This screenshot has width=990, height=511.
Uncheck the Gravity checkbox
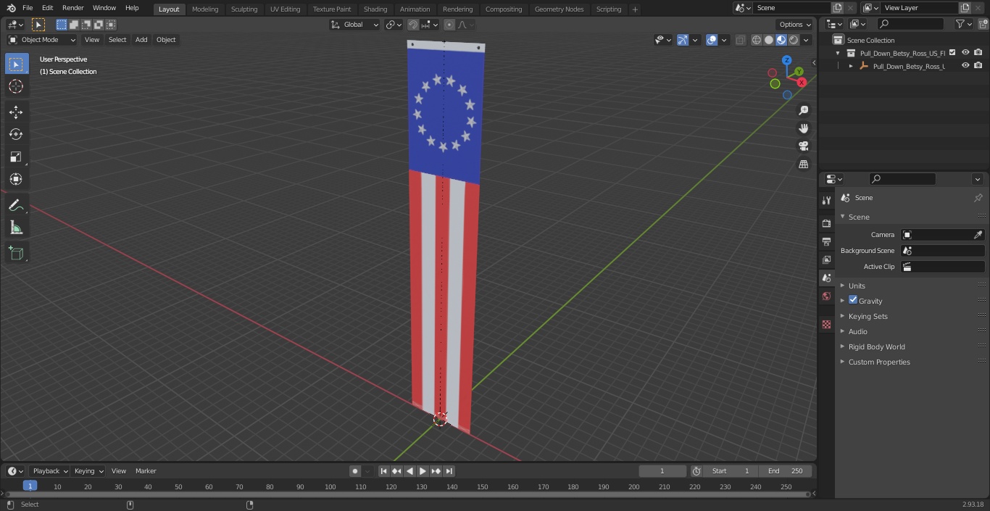(x=853, y=300)
